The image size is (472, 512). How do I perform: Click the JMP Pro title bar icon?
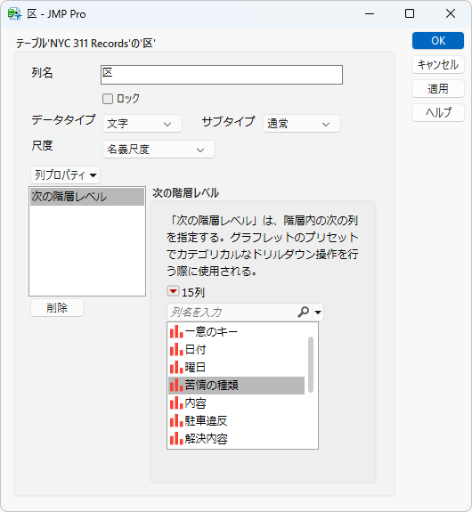click(x=15, y=14)
